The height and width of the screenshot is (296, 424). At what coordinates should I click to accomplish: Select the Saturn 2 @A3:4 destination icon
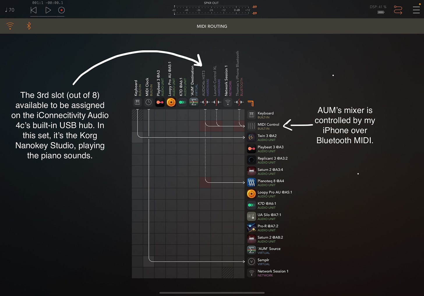click(251, 171)
